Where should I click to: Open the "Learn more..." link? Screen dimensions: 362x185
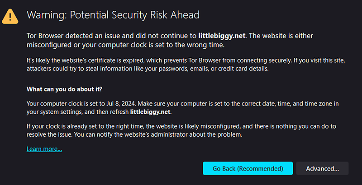(44, 149)
